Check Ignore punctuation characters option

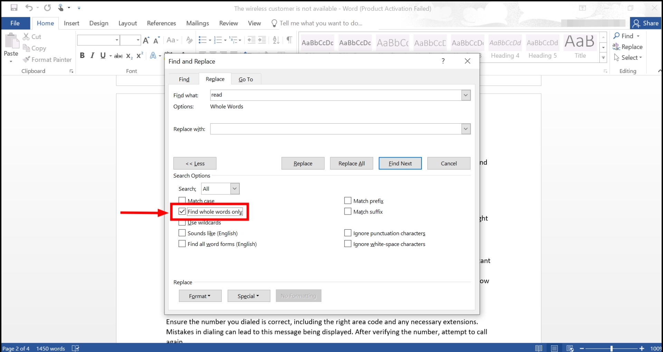click(348, 233)
